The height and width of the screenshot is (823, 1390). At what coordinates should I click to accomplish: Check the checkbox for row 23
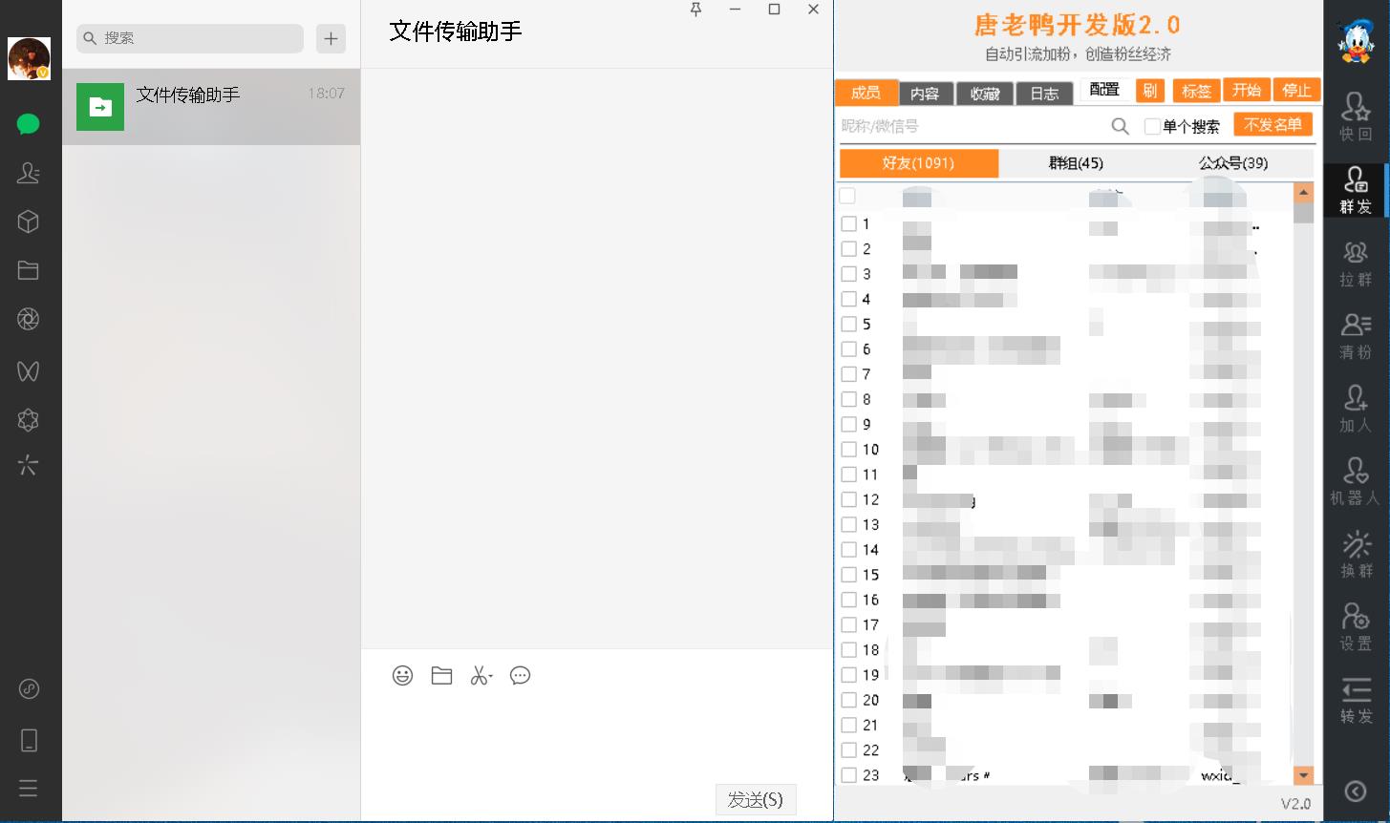click(848, 775)
